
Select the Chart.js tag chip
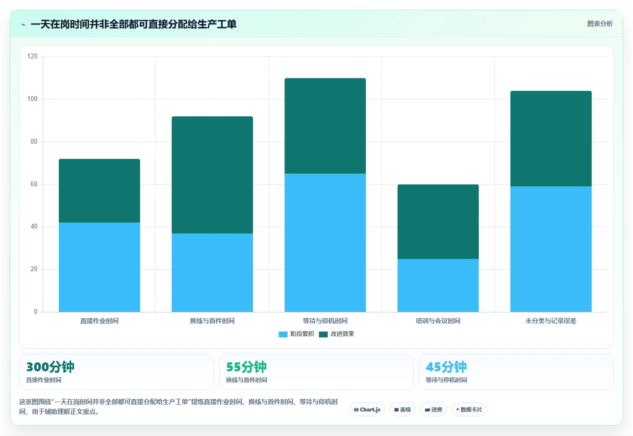pos(367,410)
